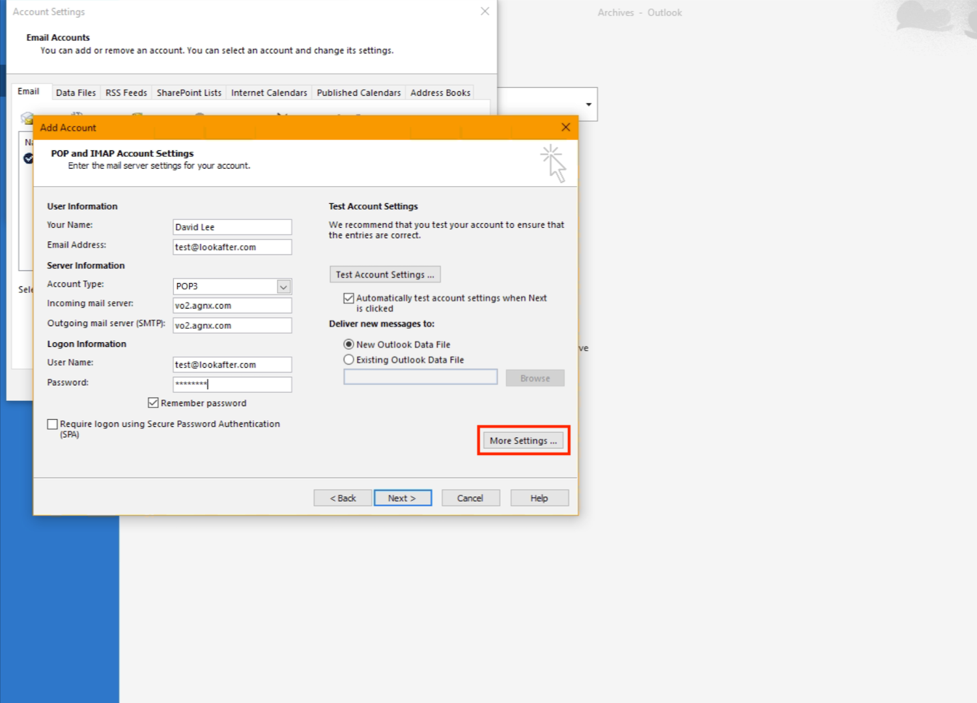Choose Existing Outlook Data File option
Viewport: 977px width, 703px height.
point(349,360)
